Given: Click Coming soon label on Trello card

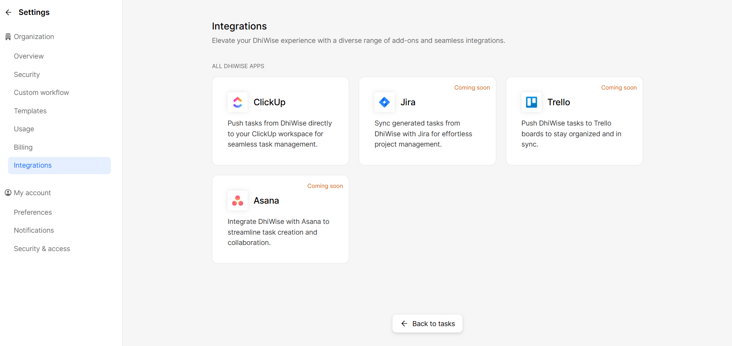Looking at the screenshot, I should tap(619, 88).
